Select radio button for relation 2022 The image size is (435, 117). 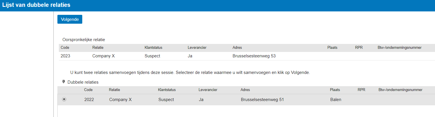click(x=64, y=99)
